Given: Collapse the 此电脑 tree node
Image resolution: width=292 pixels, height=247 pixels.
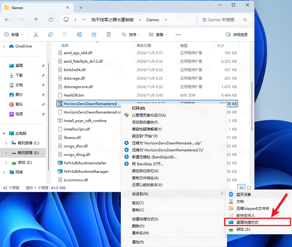Looking at the screenshot, I should 4,133.
